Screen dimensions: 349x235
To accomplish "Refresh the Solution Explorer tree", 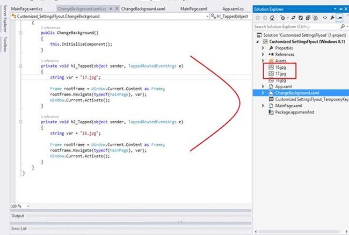I will (301, 18).
